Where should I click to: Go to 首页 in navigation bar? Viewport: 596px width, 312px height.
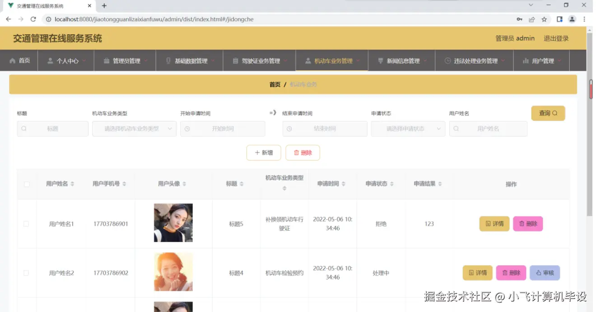pos(20,60)
